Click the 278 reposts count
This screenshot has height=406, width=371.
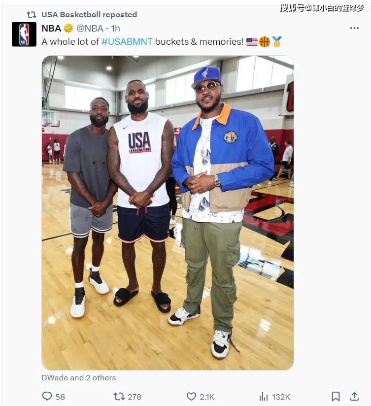pos(135,397)
